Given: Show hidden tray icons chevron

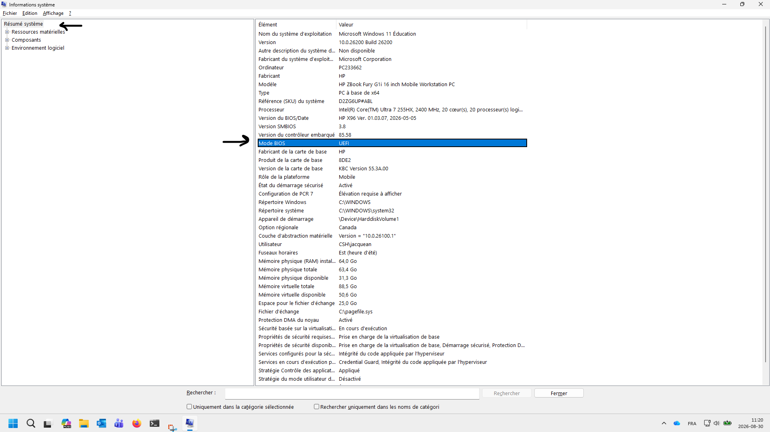Looking at the screenshot, I should pyautogui.click(x=664, y=423).
